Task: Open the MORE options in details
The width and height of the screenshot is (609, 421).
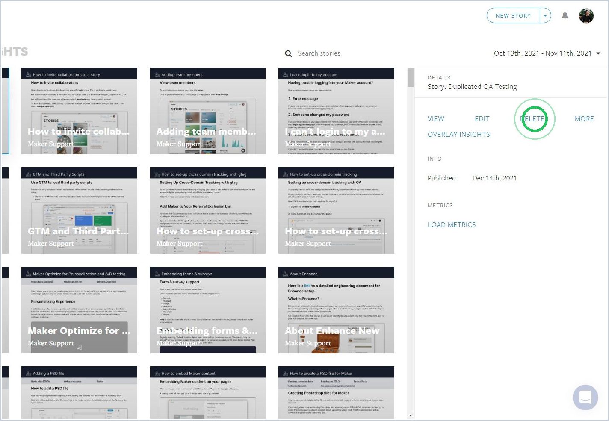Action: click(x=584, y=119)
